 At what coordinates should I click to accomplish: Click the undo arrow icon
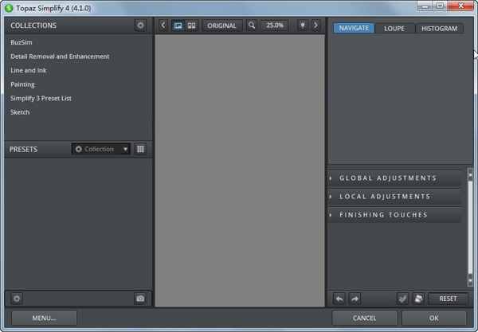pos(339,299)
